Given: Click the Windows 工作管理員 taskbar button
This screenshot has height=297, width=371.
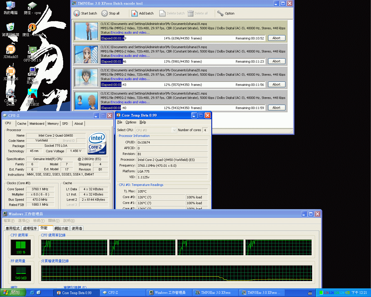Looking at the screenshot, I should pyautogui.click(x=169, y=293).
